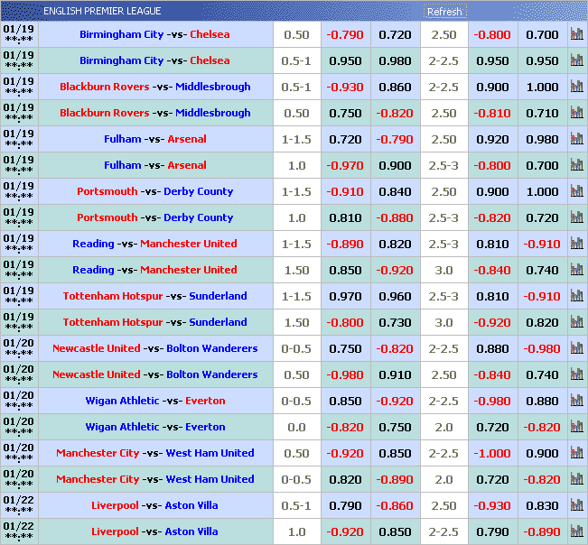Image resolution: width=588 pixels, height=545 pixels.
Task: Click the -1.000 odds in Manchester City row
Action: (492, 454)
